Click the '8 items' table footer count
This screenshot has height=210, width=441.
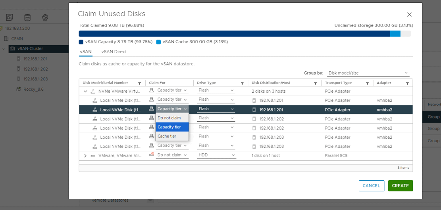pos(403,168)
